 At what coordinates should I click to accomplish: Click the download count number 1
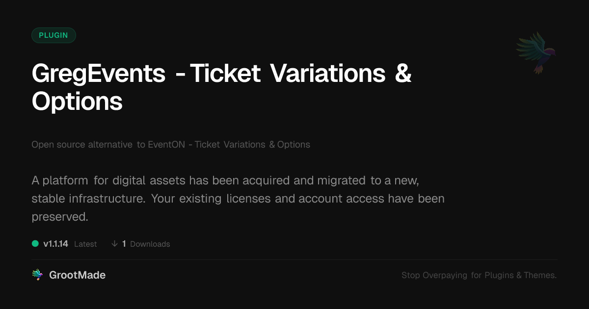point(124,244)
